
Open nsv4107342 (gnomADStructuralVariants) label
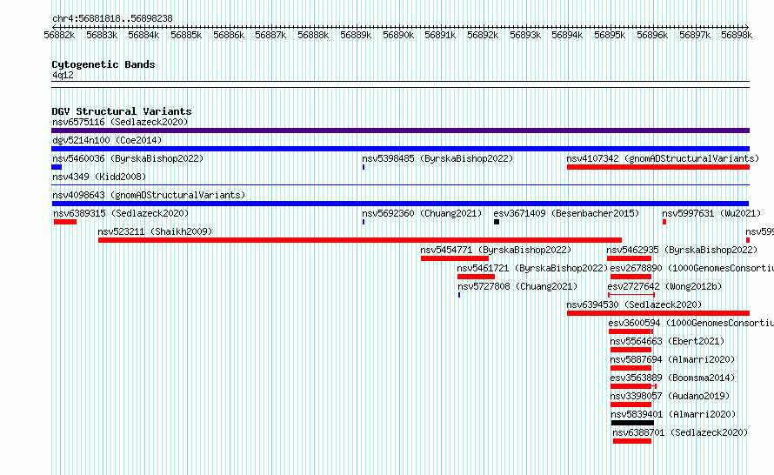point(663,158)
